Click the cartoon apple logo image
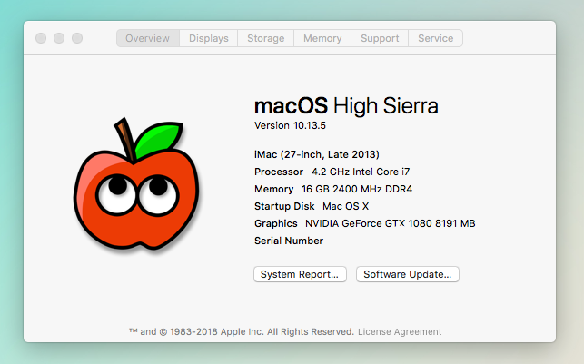 coord(136,184)
